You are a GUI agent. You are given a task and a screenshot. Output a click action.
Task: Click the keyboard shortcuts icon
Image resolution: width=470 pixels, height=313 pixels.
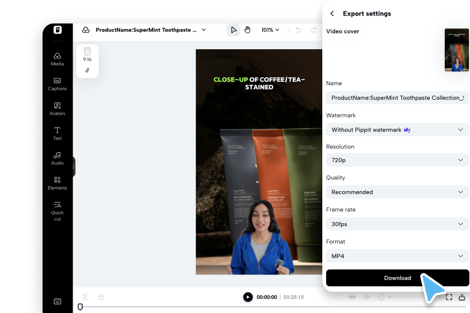point(57,301)
